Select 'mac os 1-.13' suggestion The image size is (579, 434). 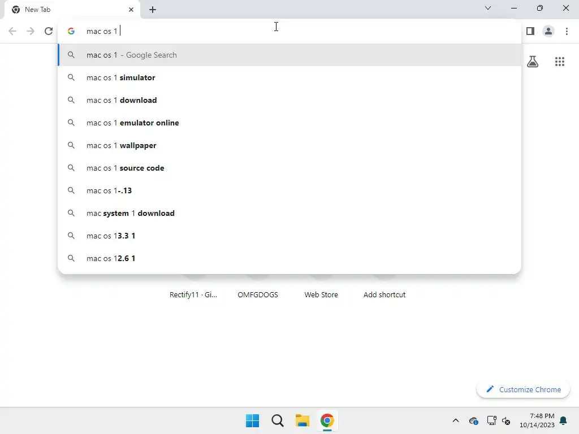(289, 190)
